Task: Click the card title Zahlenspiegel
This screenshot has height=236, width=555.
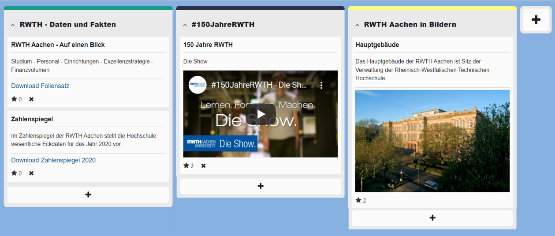Action: click(32, 119)
